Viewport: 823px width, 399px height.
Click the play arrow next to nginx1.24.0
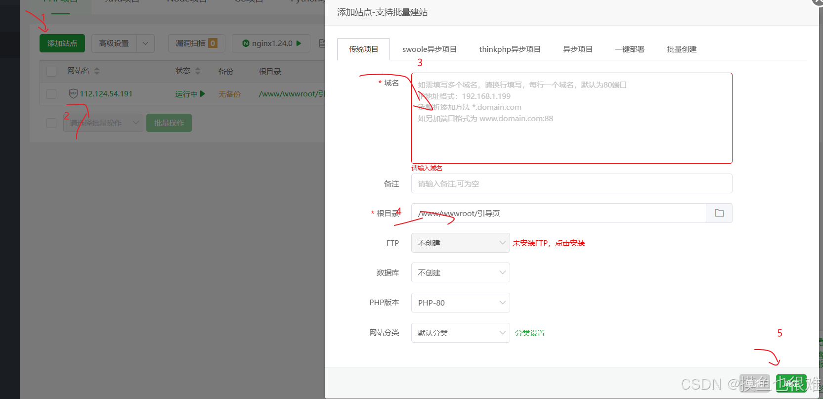(299, 44)
